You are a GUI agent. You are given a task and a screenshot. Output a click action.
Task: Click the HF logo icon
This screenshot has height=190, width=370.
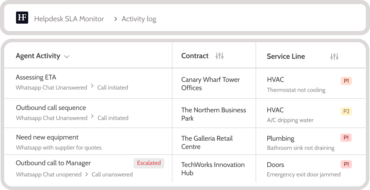click(22, 17)
